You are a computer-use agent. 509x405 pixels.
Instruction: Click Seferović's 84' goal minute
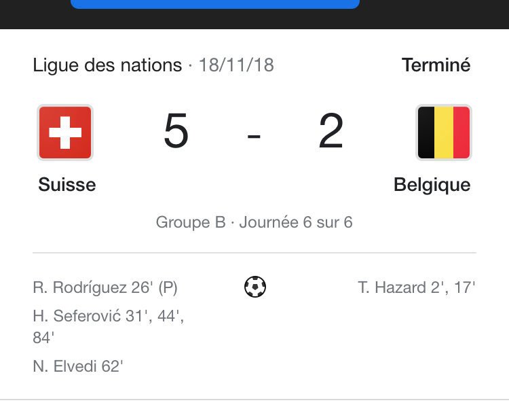coord(43,338)
